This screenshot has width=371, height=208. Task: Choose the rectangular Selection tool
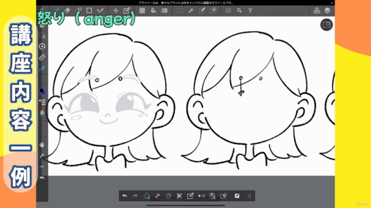point(180,10)
